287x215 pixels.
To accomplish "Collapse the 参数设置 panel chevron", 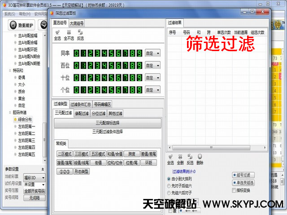I will click(x=43, y=169).
